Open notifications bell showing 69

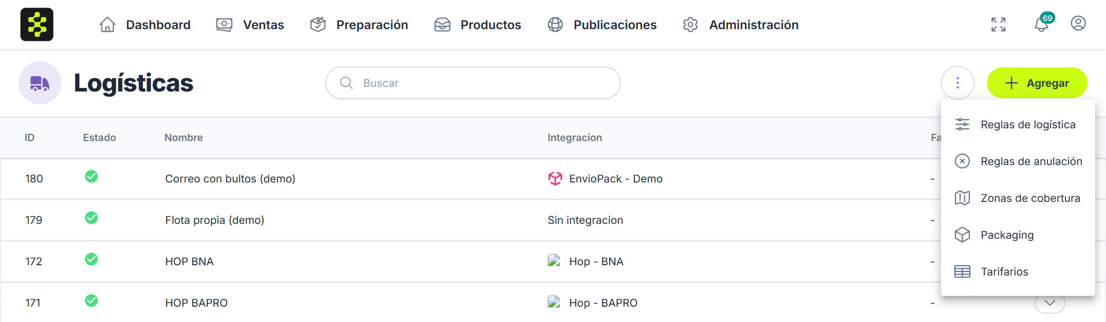coord(1043,24)
